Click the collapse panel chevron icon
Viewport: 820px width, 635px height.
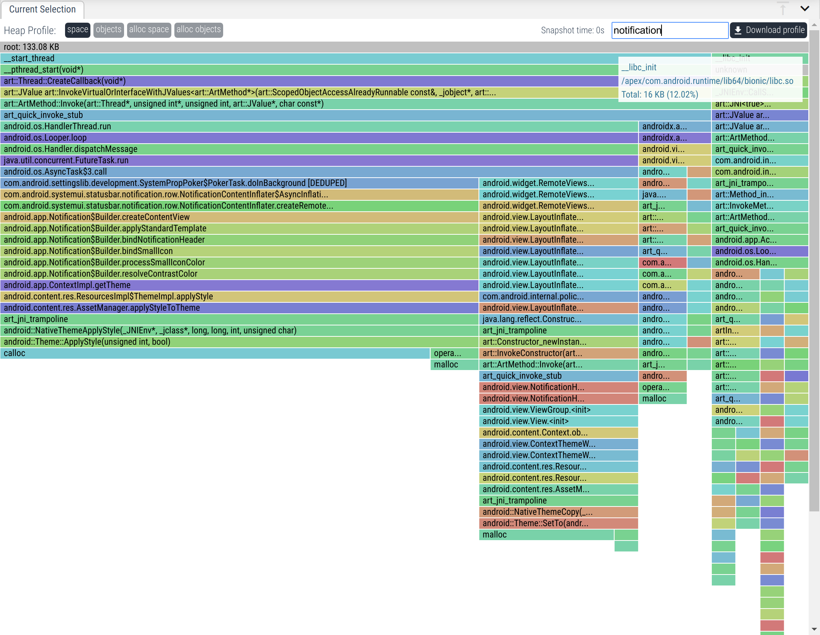coord(805,9)
